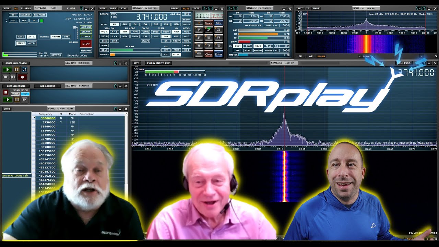Toggle MEM scan mode in Scanner
The height and width of the screenshot is (247, 439).
(25, 94)
